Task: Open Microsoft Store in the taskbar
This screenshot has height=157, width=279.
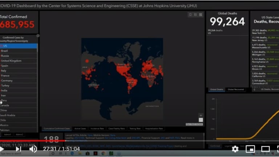Action: click(88, 153)
